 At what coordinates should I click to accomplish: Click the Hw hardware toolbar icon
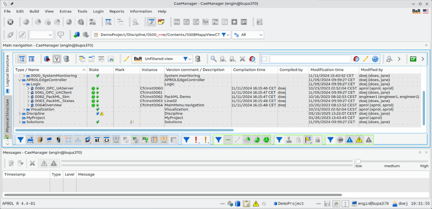177,22
